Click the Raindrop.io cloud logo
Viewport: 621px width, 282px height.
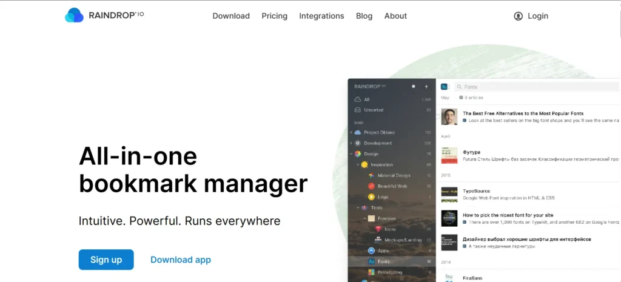(x=74, y=15)
